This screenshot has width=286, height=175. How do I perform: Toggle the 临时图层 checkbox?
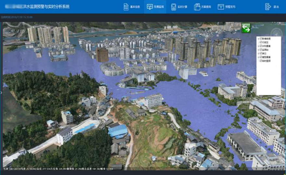coord(261,61)
